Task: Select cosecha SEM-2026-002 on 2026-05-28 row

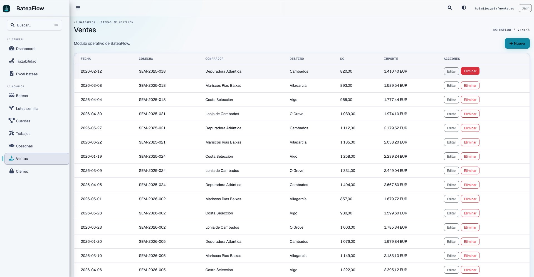Action: pos(152,213)
